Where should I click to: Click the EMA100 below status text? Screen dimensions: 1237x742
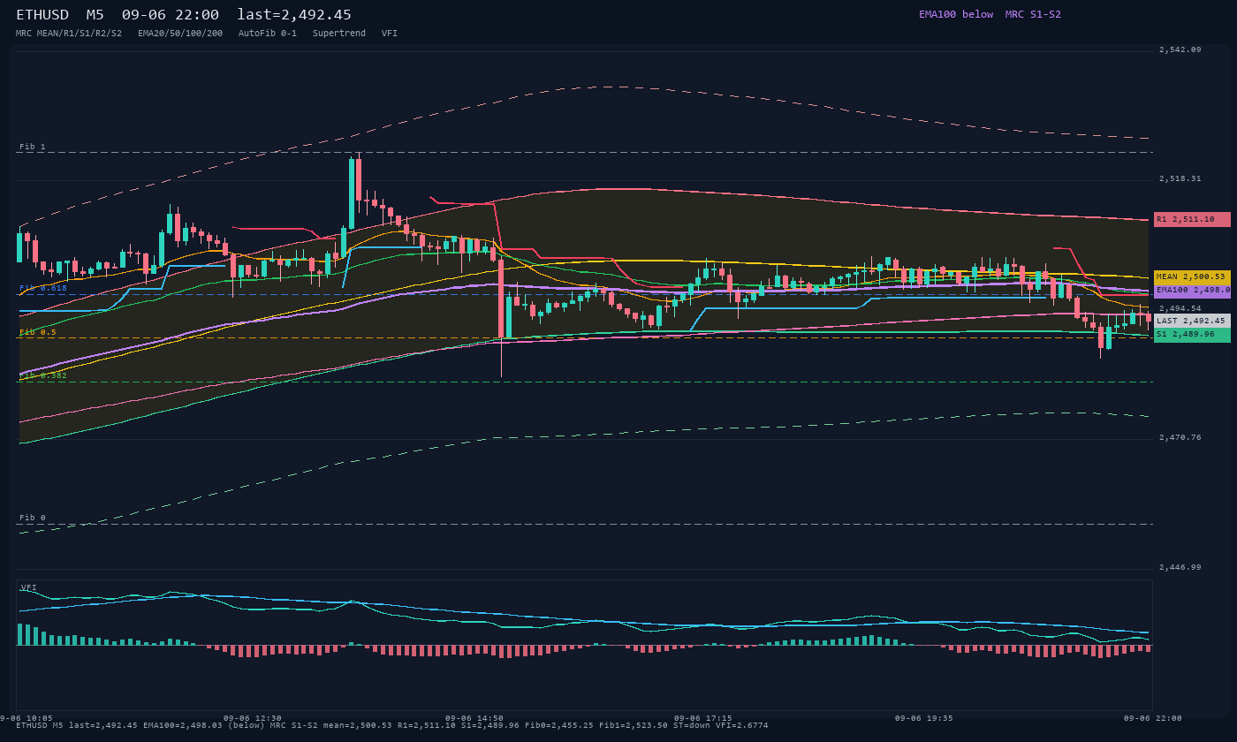pyautogui.click(x=956, y=14)
